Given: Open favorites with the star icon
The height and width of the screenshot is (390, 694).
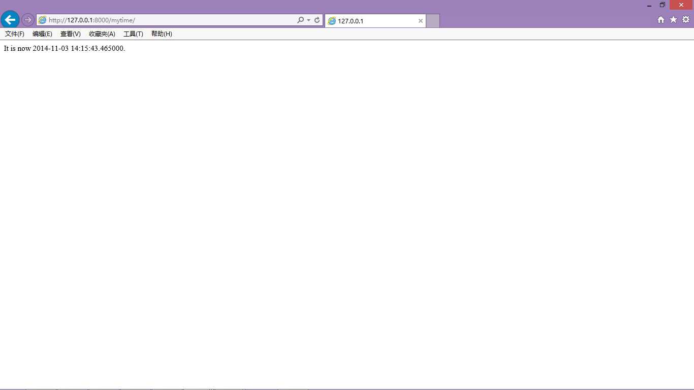Looking at the screenshot, I should [673, 20].
